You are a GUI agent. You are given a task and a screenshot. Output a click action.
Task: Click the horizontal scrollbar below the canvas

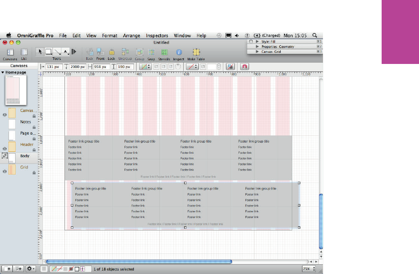point(138,262)
